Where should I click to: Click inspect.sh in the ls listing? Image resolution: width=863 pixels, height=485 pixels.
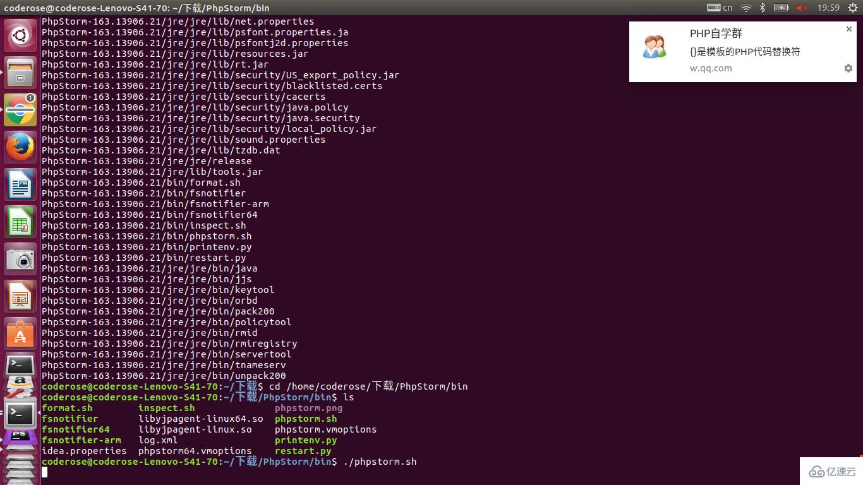pyautogui.click(x=167, y=408)
